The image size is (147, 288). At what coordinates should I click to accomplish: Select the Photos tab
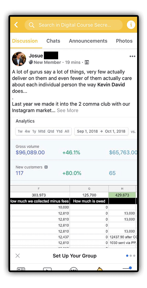click(x=124, y=41)
